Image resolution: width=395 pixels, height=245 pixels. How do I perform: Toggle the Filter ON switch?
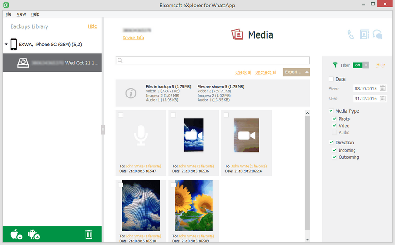(x=361, y=65)
